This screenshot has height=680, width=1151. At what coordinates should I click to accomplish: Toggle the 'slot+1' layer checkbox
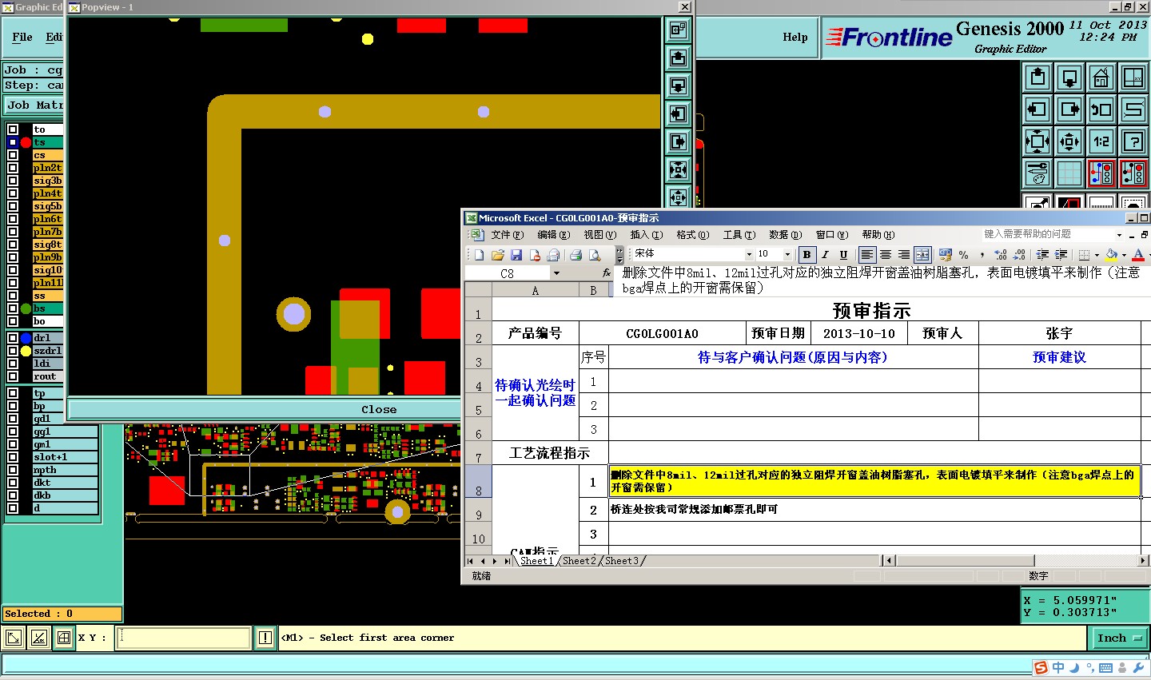[x=13, y=457]
